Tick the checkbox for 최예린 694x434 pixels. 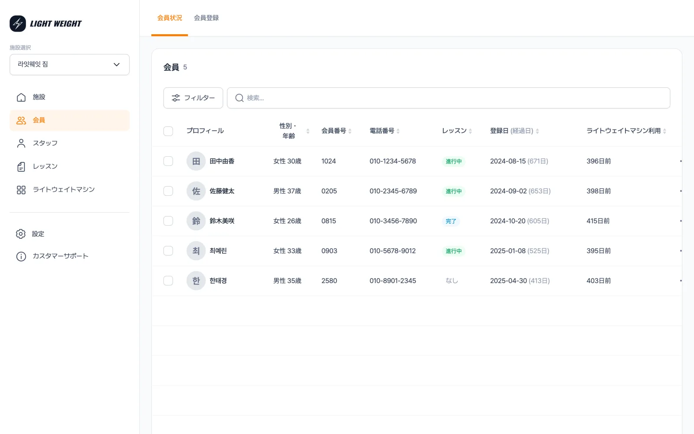tap(168, 251)
